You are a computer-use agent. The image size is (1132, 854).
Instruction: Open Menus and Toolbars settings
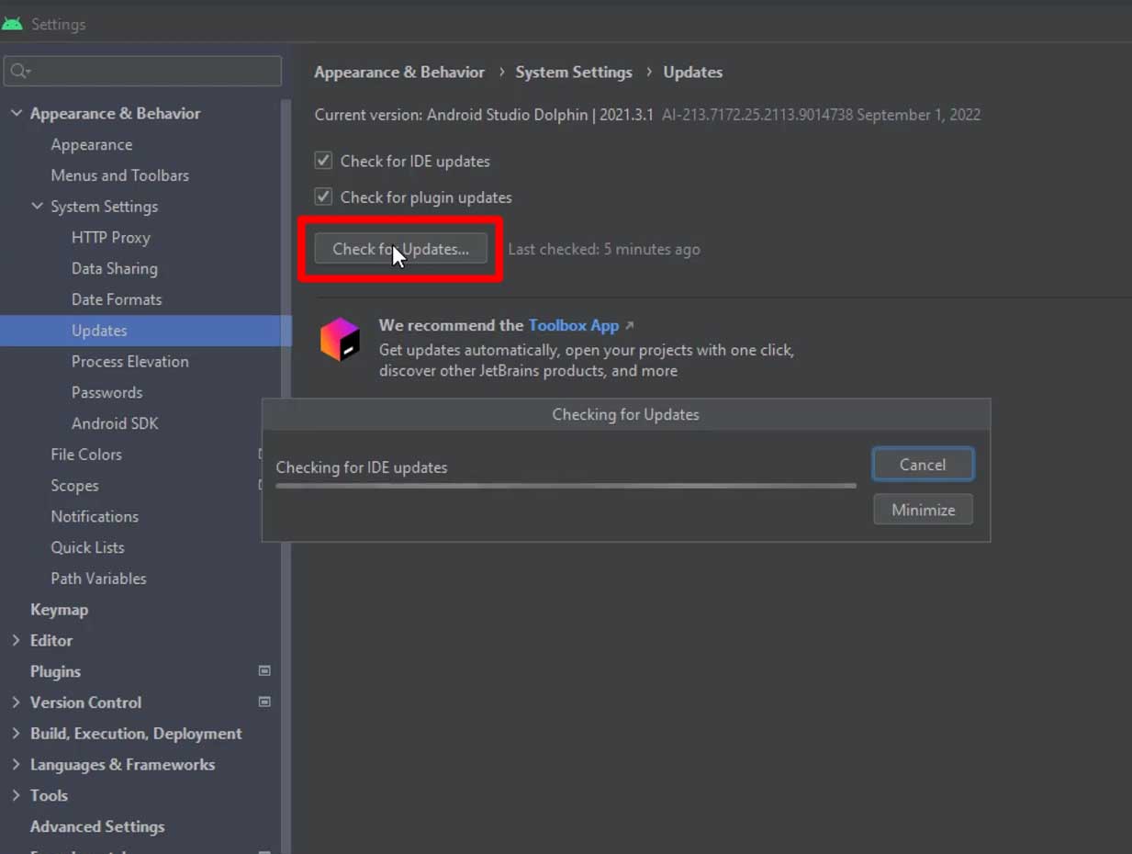120,175
